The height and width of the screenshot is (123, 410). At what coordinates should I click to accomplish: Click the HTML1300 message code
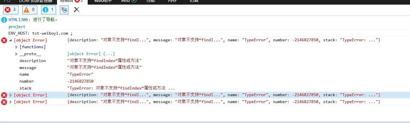[x=19, y=20]
